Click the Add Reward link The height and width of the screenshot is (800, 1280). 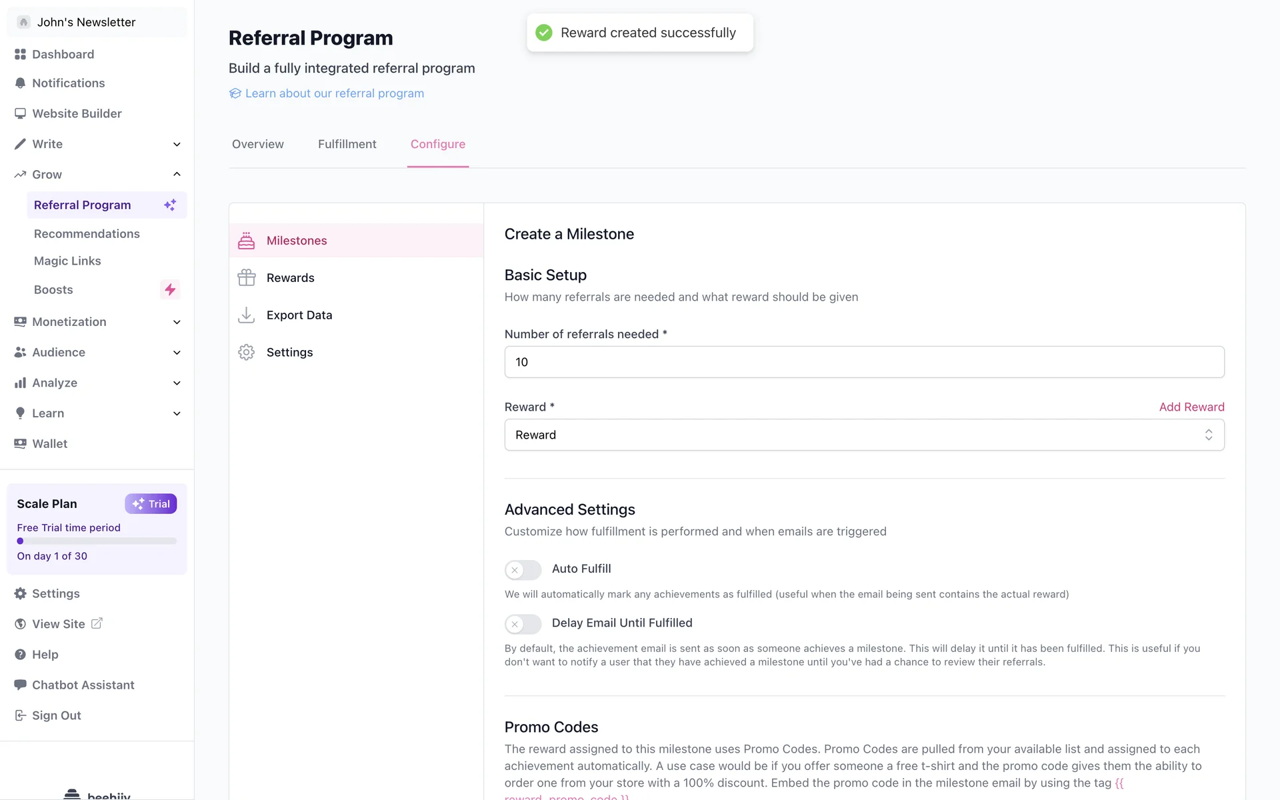[x=1191, y=407]
